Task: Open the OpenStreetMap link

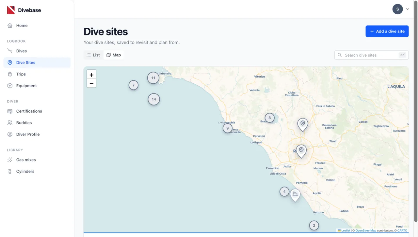Action: click(366, 230)
